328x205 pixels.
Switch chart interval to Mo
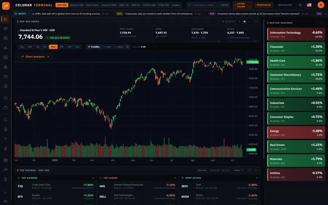coord(70,47)
